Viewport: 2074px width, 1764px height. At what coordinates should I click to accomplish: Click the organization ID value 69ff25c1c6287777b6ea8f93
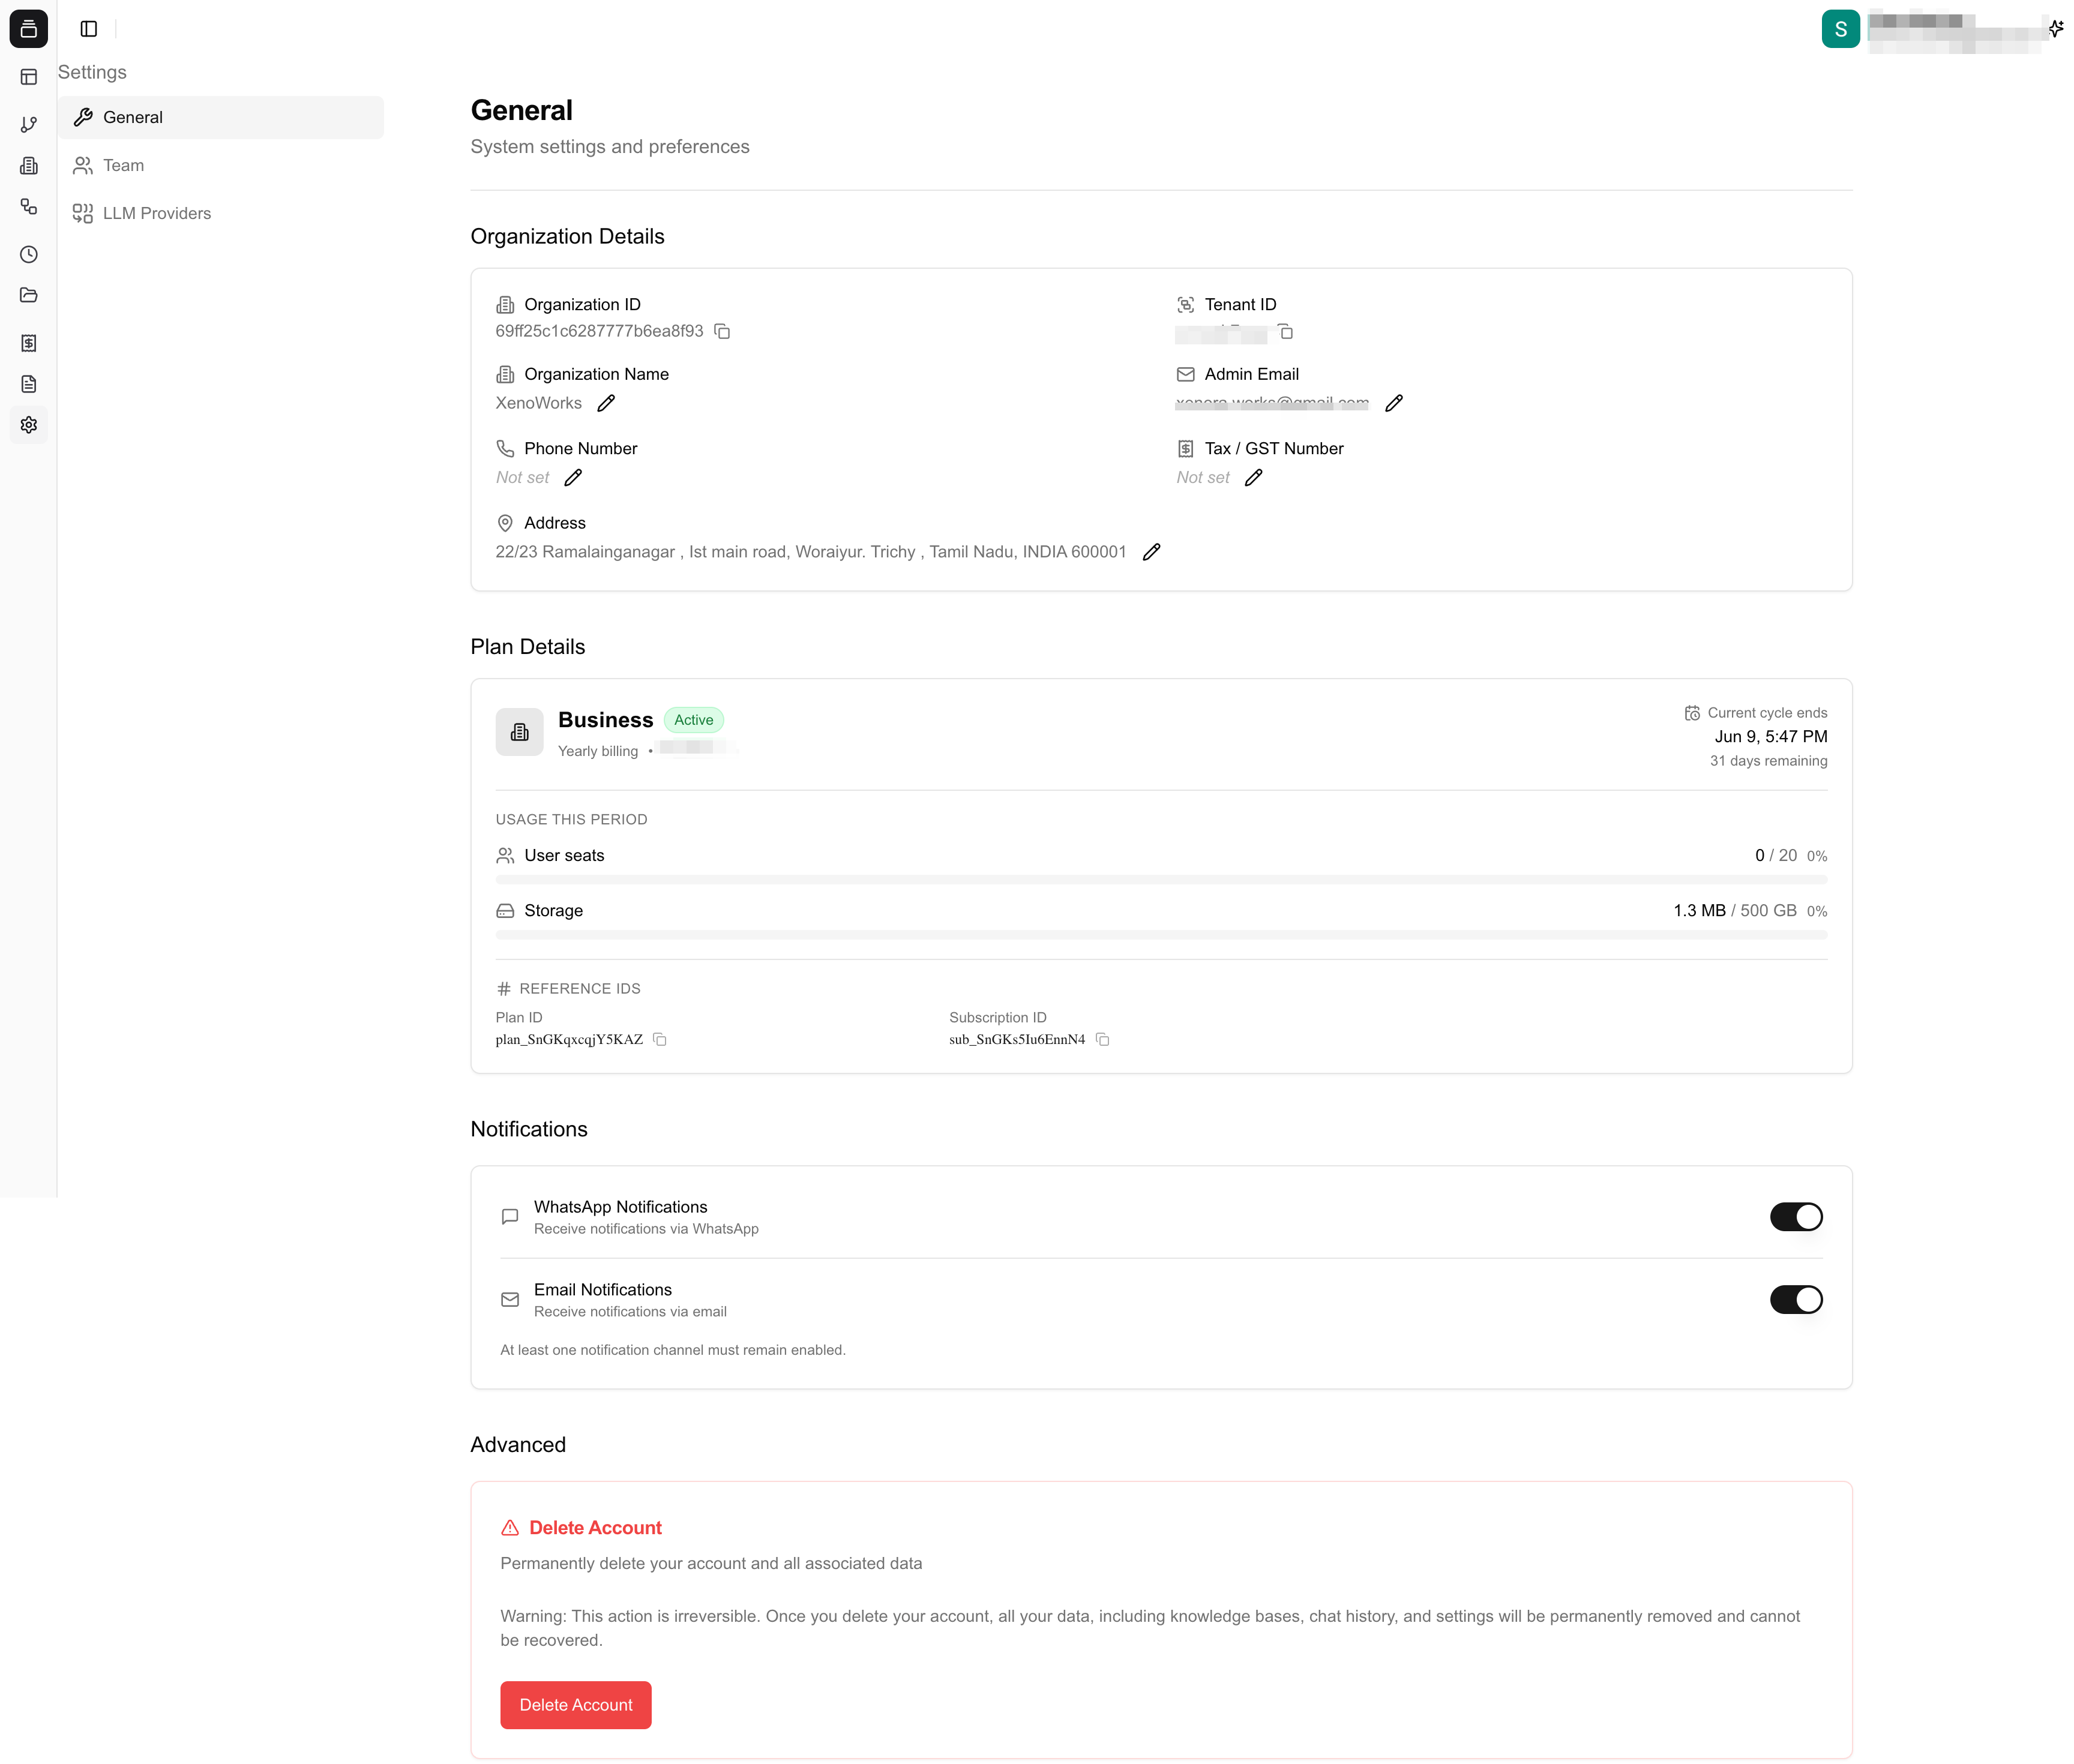point(599,331)
